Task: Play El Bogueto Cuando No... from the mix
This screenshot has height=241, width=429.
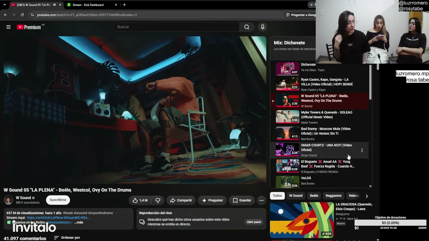Action: point(319,166)
